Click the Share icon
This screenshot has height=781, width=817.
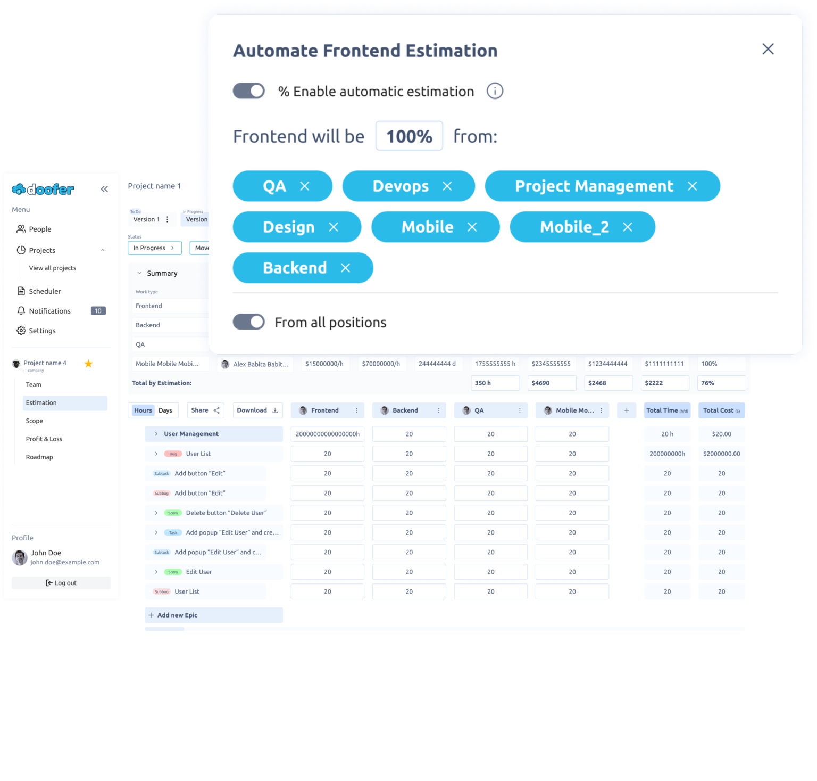tap(216, 410)
